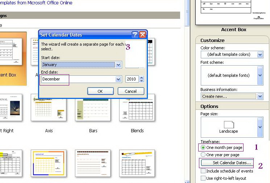Cancel the Set Calendar Dates dialog
This screenshot has width=270, height=183.
130,91
